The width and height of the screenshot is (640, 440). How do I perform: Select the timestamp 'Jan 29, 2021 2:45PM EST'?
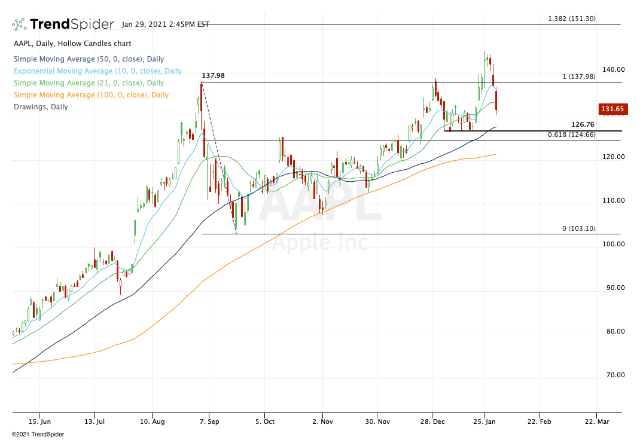(x=165, y=25)
